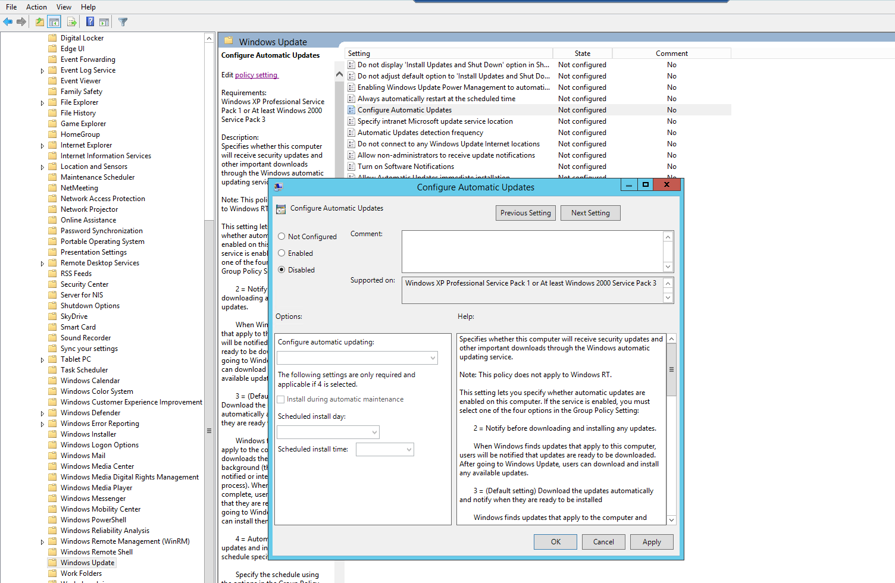895x583 pixels.
Task: Click the Filter icon on the toolbar
Action: pyautogui.click(x=123, y=21)
